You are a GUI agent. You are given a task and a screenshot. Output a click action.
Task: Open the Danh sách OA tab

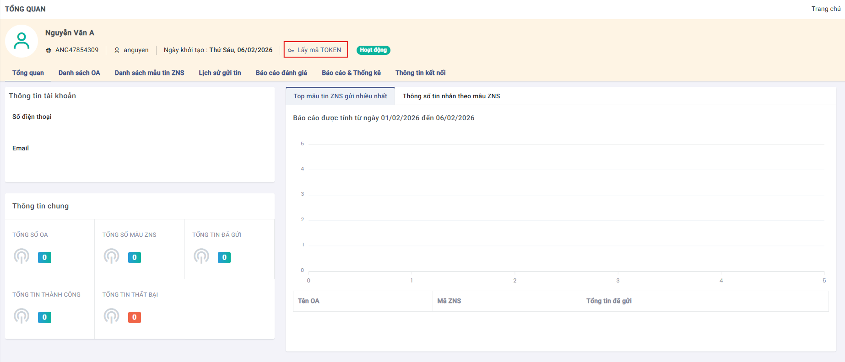pyautogui.click(x=79, y=73)
